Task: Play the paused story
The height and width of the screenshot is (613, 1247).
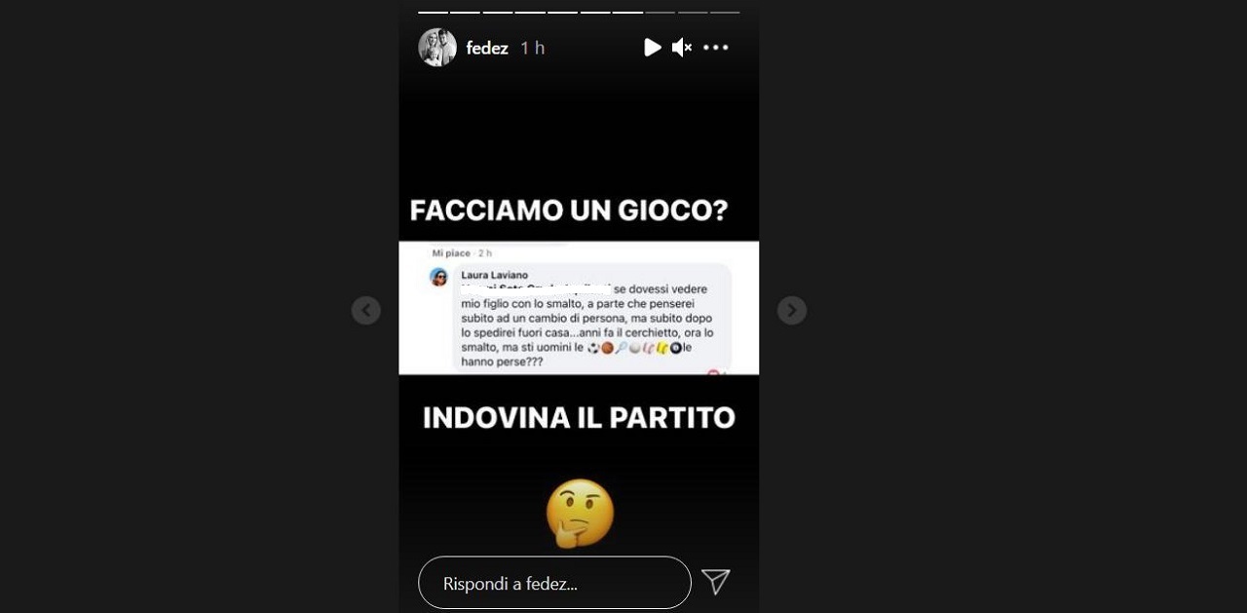Action: (653, 47)
